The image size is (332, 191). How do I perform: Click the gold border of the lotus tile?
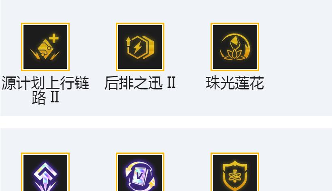(x=234, y=24)
